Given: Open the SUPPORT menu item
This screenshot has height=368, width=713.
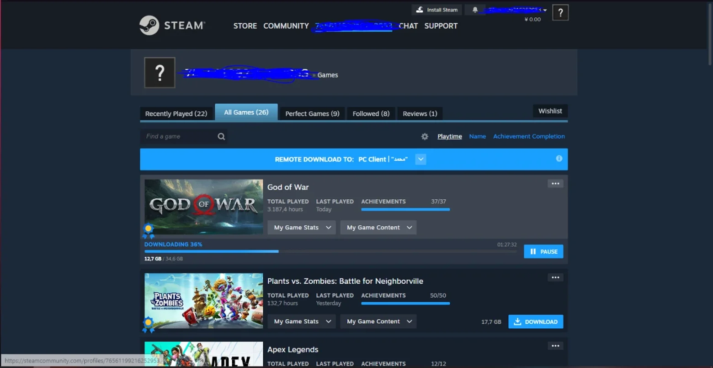Looking at the screenshot, I should (x=441, y=26).
